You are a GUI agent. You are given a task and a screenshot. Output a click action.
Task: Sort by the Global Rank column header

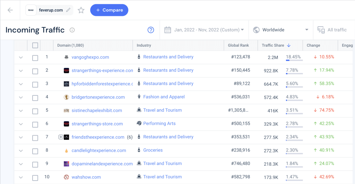(238, 45)
